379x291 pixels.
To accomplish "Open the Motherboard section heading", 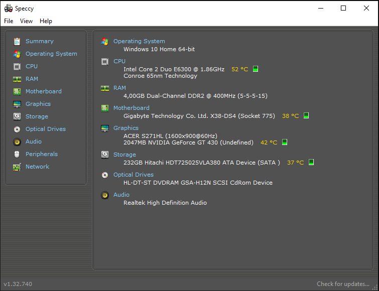I will (x=131, y=108).
